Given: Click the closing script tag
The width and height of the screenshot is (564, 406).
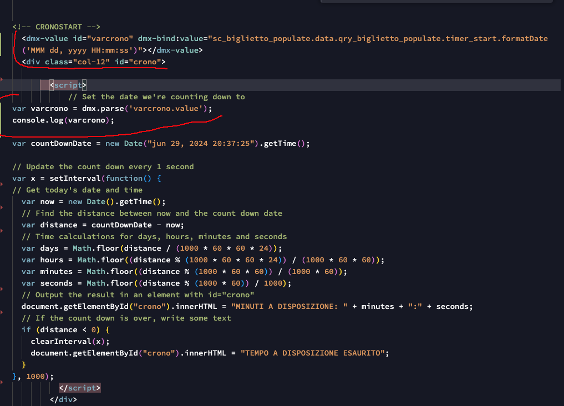Looking at the screenshot, I should click(x=79, y=388).
